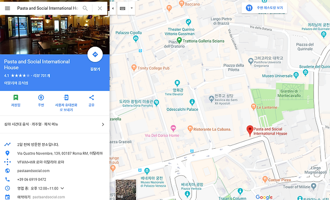
Task: Click the 701 reviews link
Action: [x=42, y=76]
